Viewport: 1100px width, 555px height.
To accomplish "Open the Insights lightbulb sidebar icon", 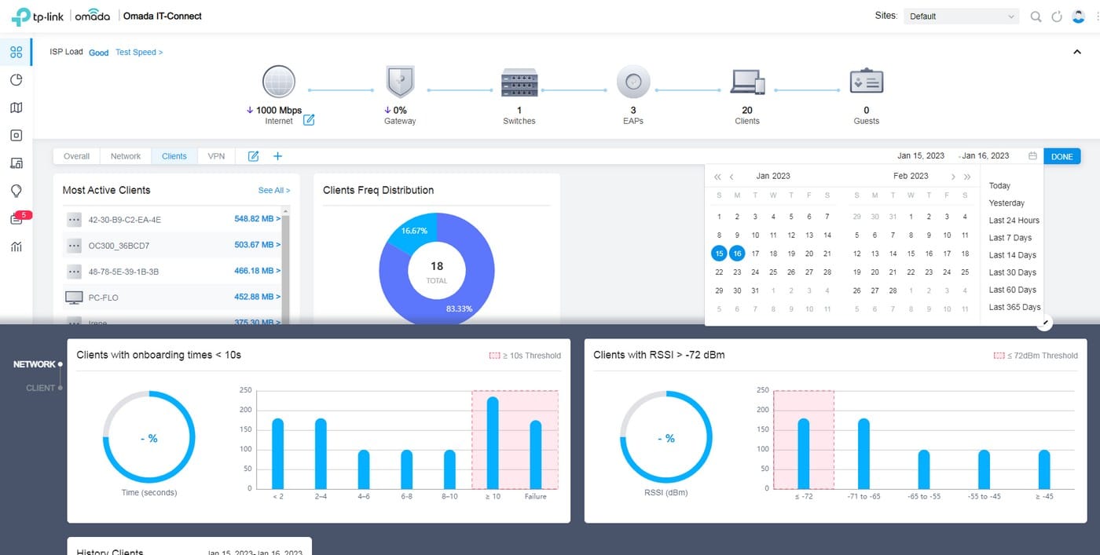I will pyautogui.click(x=16, y=191).
